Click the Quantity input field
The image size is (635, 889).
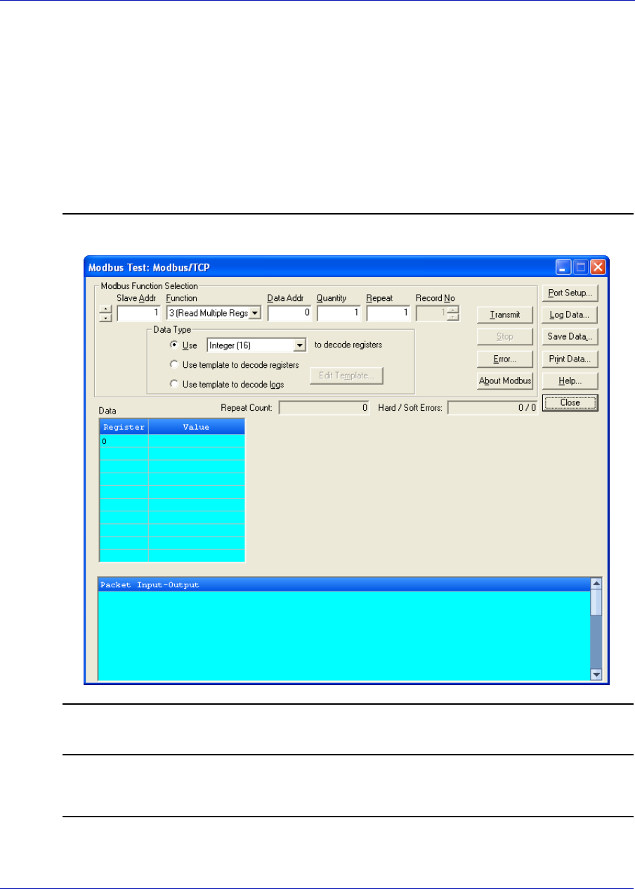pos(339,313)
